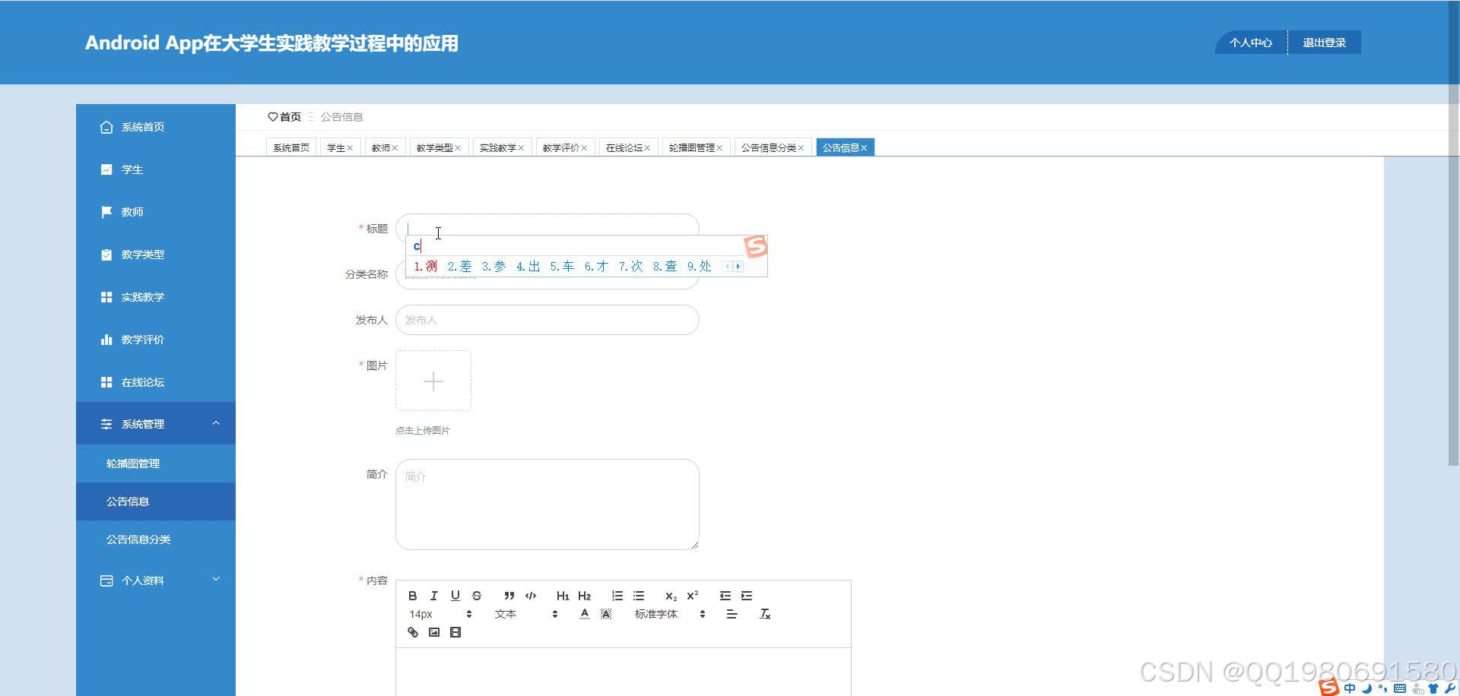The height and width of the screenshot is (696, 1460).
Task: Apply bold formatting in the content editor
Action: pos(413,596)
